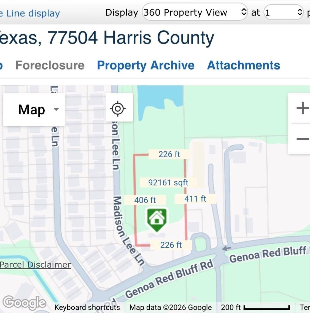The width and height of the screenshot is (310, 313).
Task: Open the 360 Property View display dropdown
Action: pyautogui.click(x=195, y=12)
